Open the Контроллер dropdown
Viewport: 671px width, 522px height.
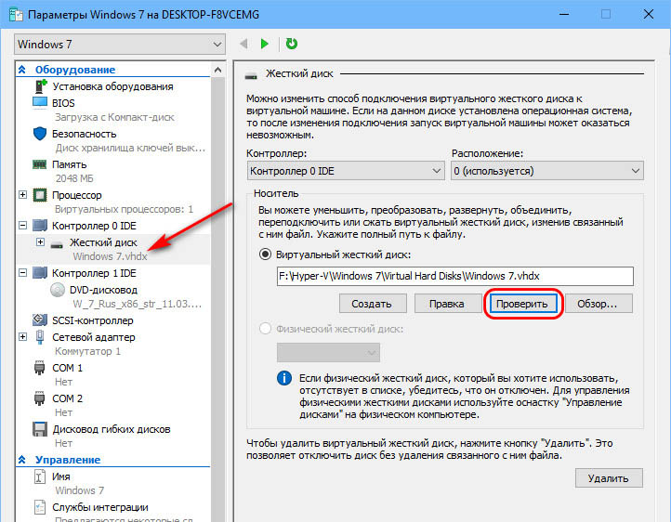[x=346, y=171]
